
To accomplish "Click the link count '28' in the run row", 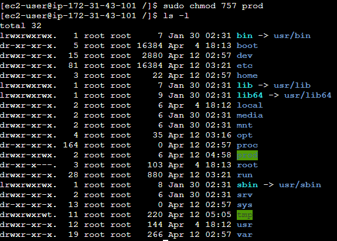I will (73, 175).
